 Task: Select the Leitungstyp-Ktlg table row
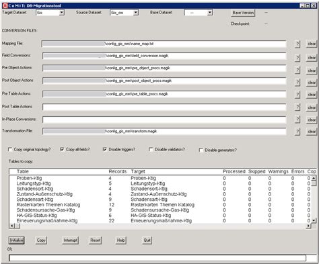click(159, 183)
